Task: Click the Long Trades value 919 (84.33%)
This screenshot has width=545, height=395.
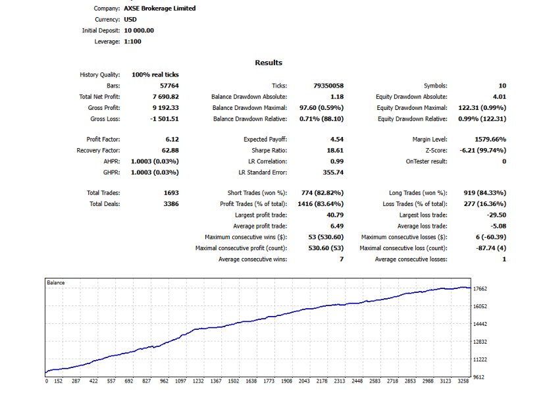Action: (485, 193)
